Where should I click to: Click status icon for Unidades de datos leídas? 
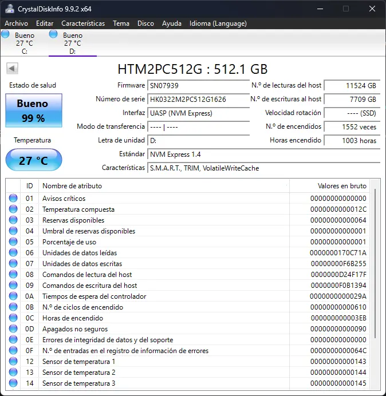click(x=13, y=252)
